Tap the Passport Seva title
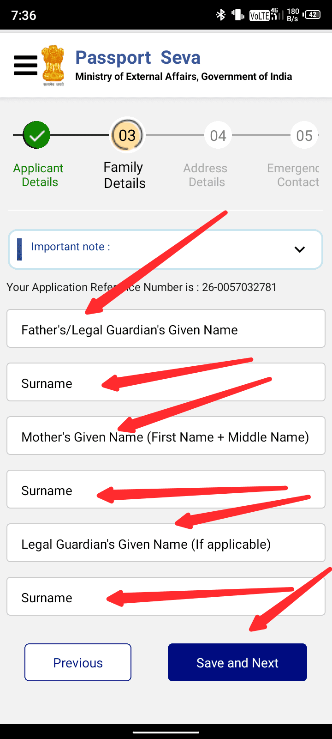The image size is (332, 739). pos(138,58)
